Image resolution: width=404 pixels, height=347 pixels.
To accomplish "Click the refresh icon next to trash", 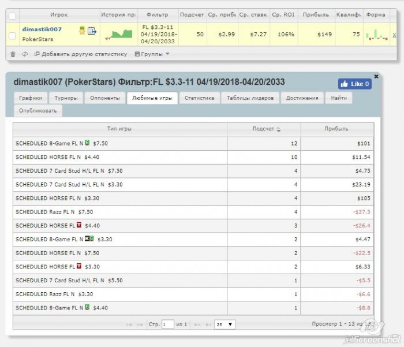I will tap(25, 54).
